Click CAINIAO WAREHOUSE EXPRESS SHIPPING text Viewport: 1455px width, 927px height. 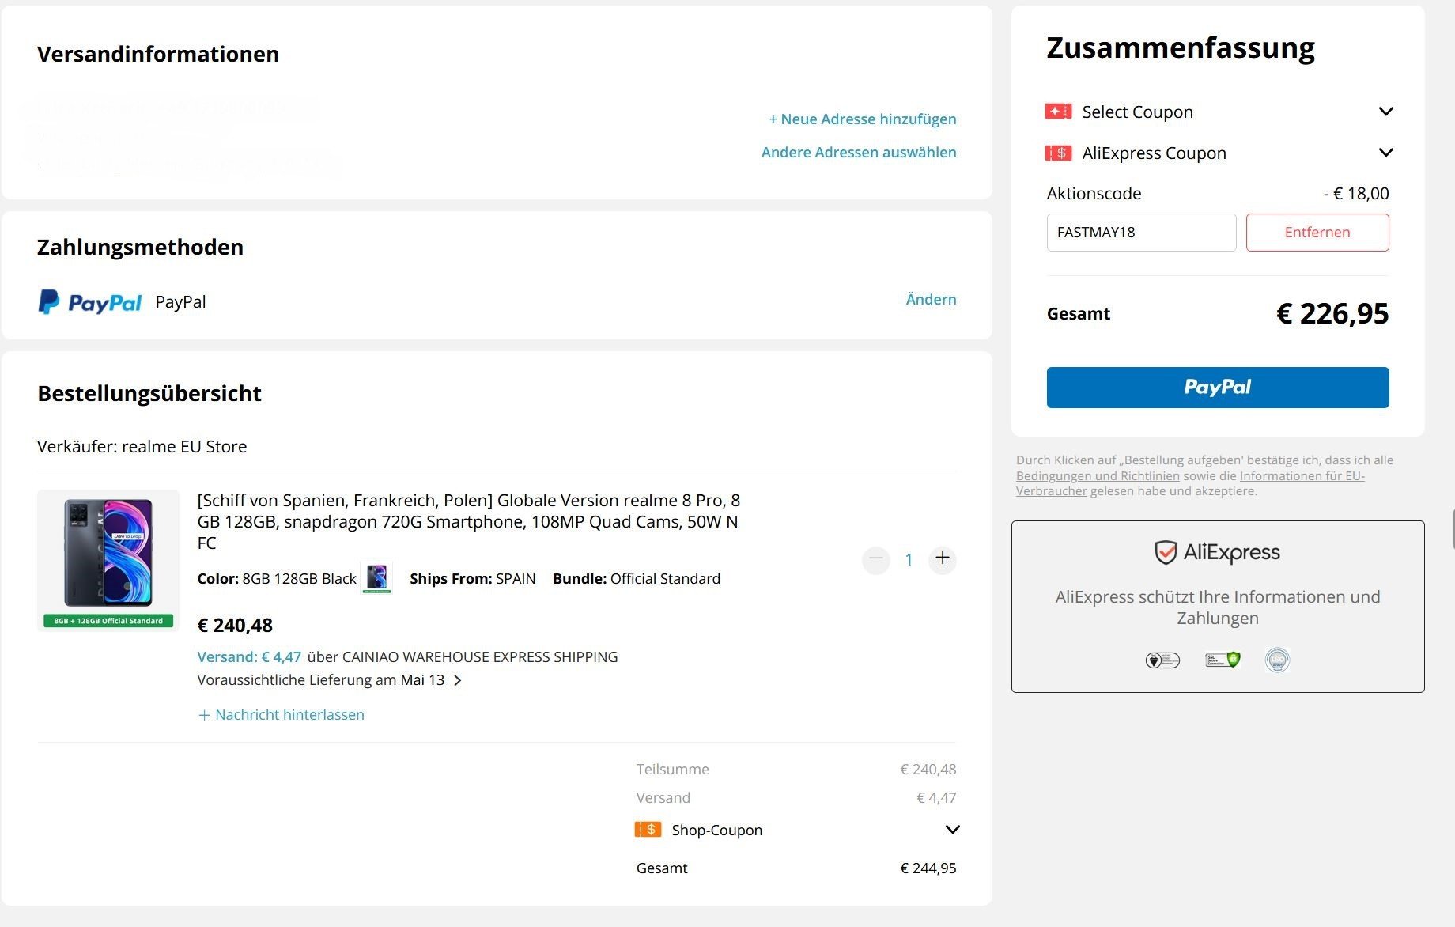480,656
